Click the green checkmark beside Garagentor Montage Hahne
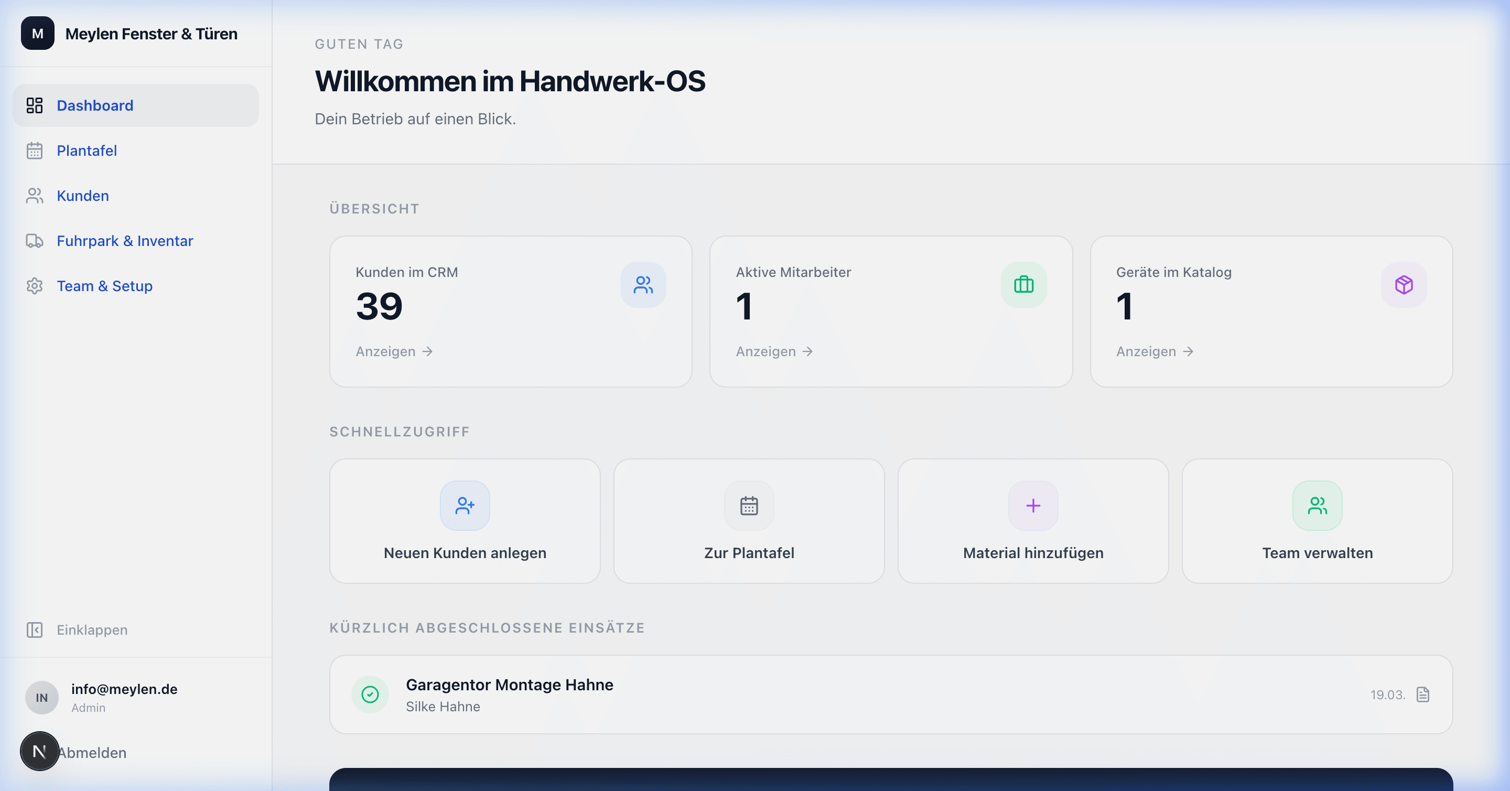The image size is (1510, 791). click(370, 694)
